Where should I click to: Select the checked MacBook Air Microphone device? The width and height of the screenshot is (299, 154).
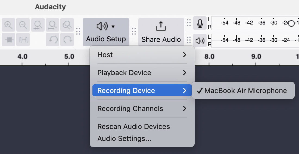click(243, 90)
